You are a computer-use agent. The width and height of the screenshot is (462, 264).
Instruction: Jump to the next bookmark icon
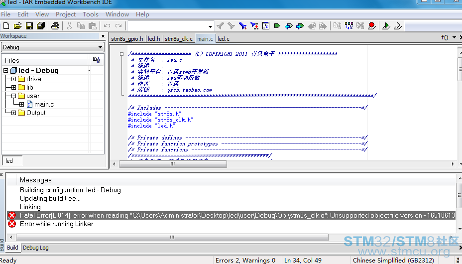click(x=300, y=26)
